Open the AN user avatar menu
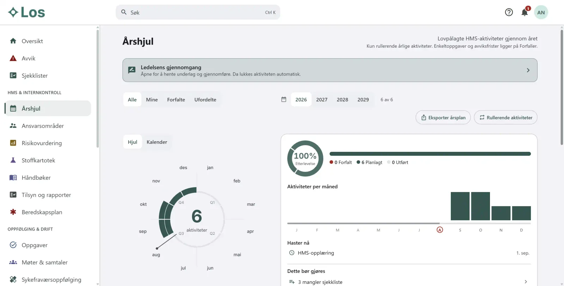This screenshot has width=564, height=286. [541, 12]
